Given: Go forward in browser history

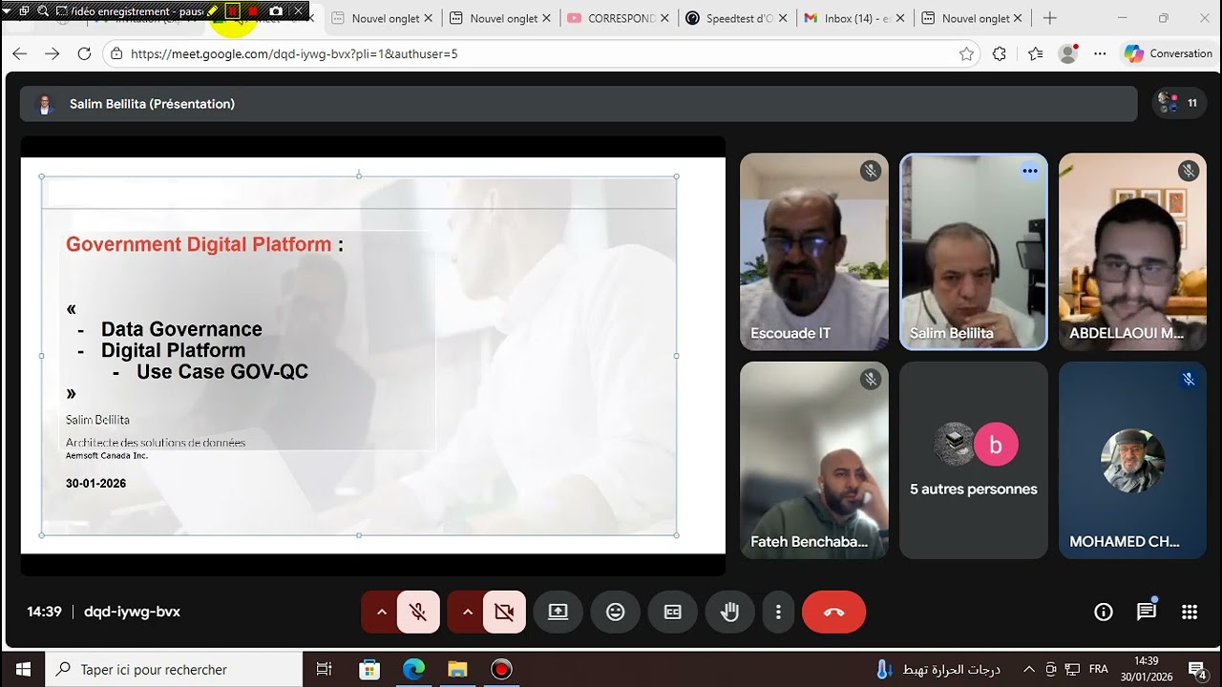Looking at the screenshot, I should click(x=53, y=53).
